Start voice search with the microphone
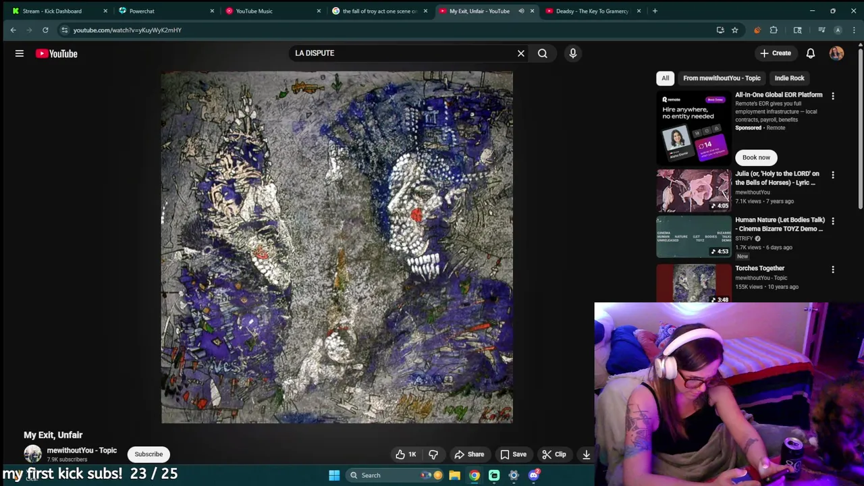Viewport: 864px width, 486px height. click(x=573, y=53)
